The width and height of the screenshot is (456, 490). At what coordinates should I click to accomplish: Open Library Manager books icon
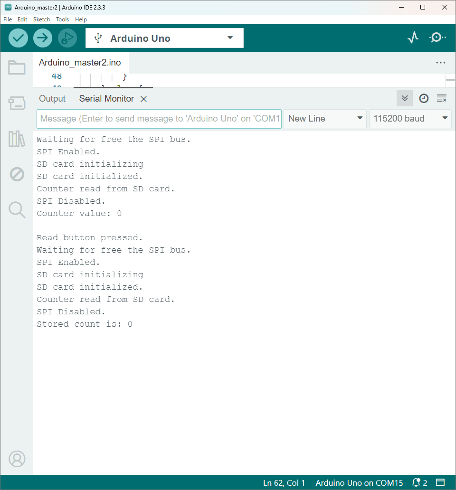point(17,139)
